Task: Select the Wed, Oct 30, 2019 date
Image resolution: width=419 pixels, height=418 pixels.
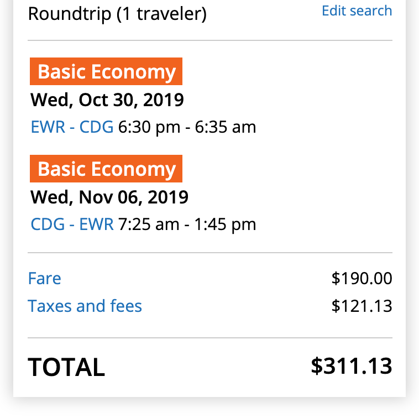Action: click(x=107, y=100)
